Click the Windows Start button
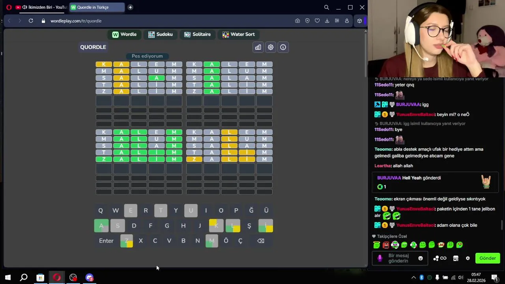This screenshot has width=505, height=284. tap(7, 278)
